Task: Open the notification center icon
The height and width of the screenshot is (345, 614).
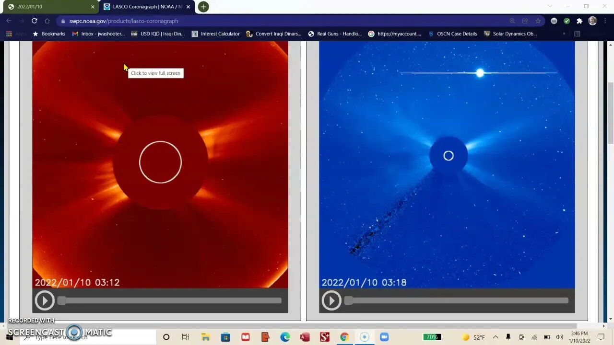Action: (x=601, y=337)
